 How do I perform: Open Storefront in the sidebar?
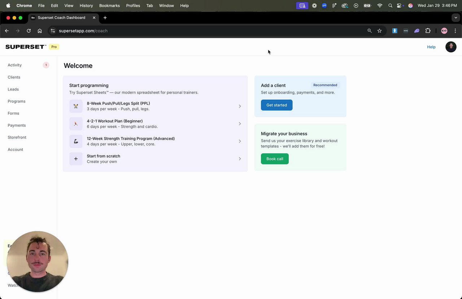[17, 137]
